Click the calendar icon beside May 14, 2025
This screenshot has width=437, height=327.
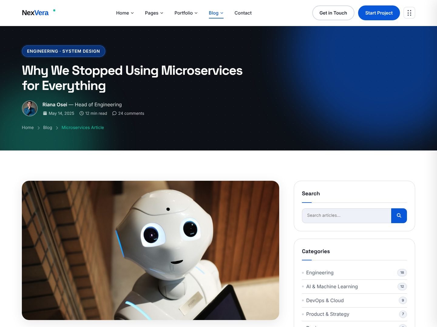[45, 113]
